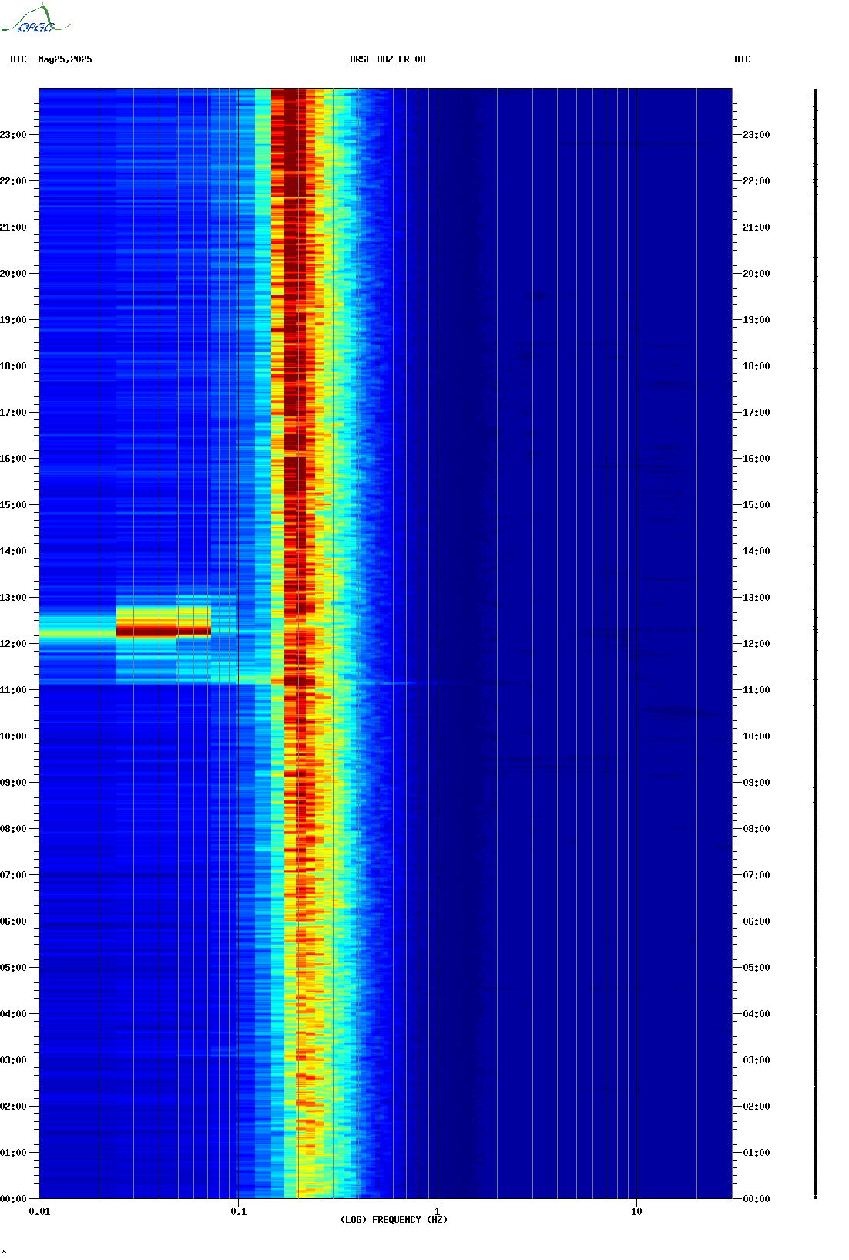The height and width of the screenshot is (1260, 849).
Task: Click the '(LOG) FREQUENCY (HZ)' axis title
Action: 394,1220
